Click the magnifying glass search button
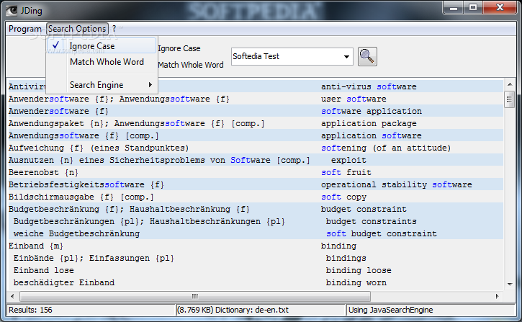The width and height of the screenshot is (522, 322). [367, 57]
